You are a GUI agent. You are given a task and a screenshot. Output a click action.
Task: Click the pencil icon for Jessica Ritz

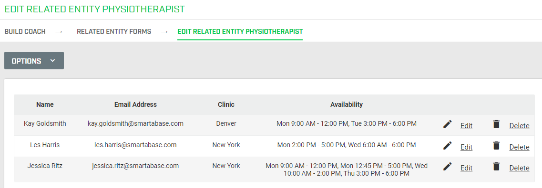(447, 167)
